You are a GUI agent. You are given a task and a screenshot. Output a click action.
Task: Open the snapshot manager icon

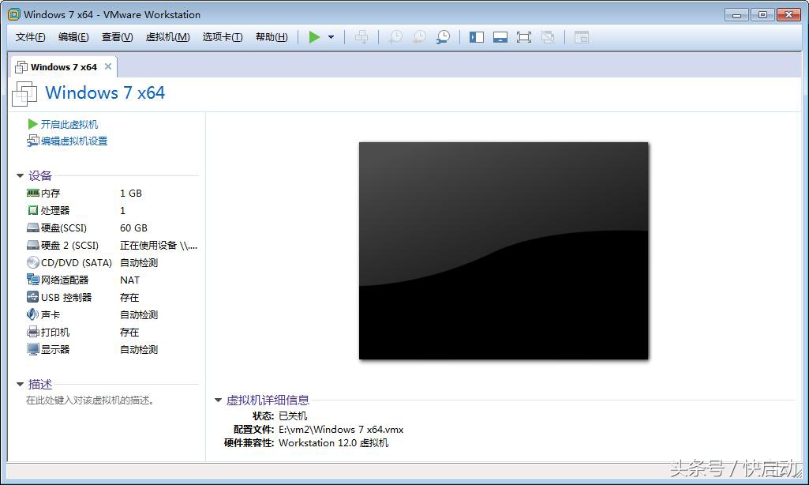pyautogui.click(x=444, y=37)
